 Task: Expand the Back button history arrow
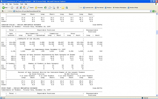click(9, 8)
